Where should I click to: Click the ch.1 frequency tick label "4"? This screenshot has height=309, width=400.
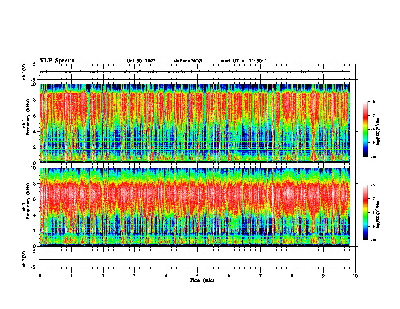pos(35,132)
